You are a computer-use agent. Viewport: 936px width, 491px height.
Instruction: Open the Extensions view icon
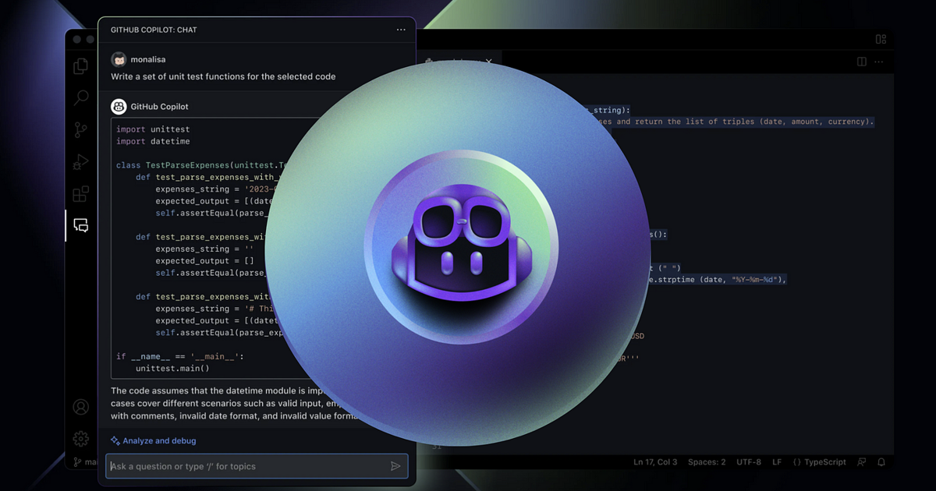(80, 194)
